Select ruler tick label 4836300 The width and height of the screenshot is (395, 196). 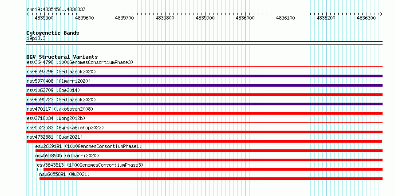tap(366, 18)
